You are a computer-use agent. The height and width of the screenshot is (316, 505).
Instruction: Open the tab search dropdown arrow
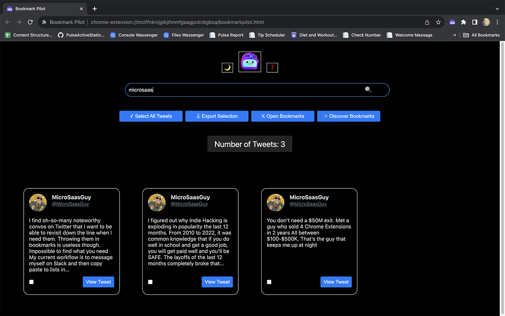point(497,9)
